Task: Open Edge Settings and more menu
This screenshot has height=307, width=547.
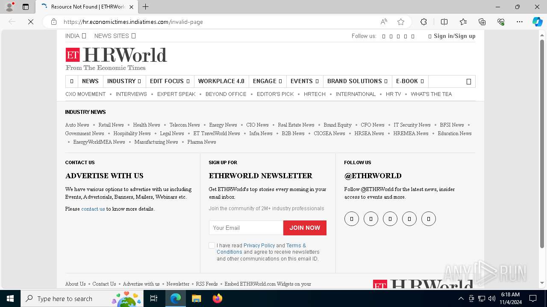Action: pos(520,22)
